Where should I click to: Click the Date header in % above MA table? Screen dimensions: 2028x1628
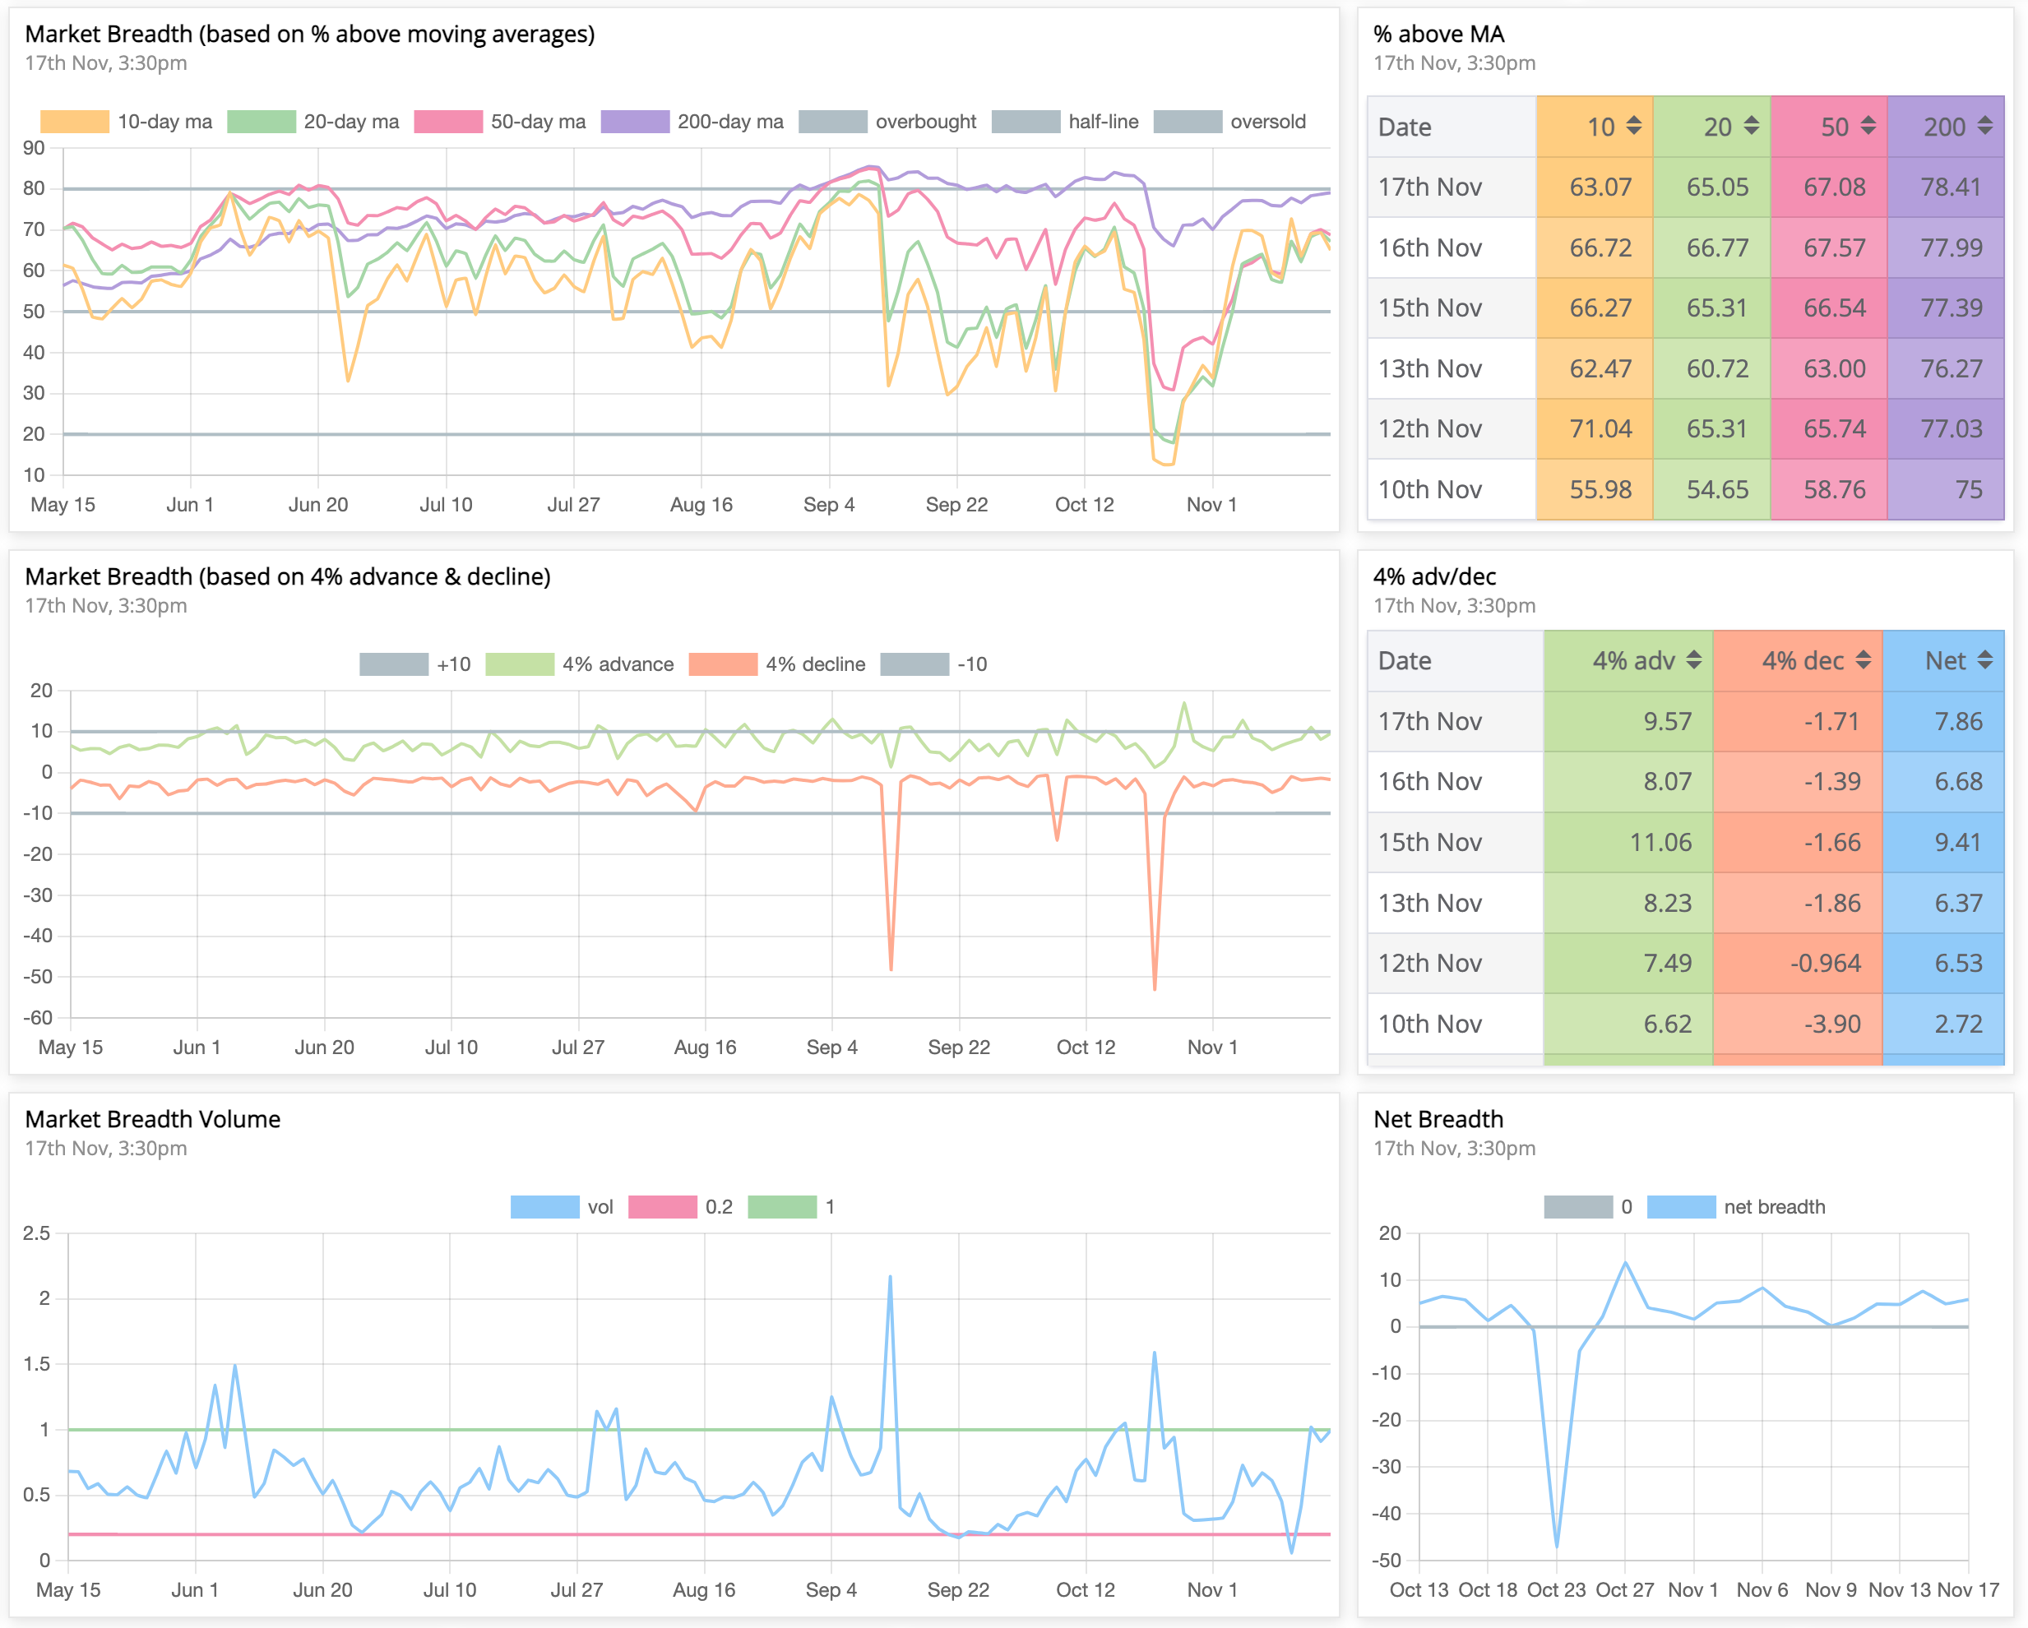(1405, 127)
